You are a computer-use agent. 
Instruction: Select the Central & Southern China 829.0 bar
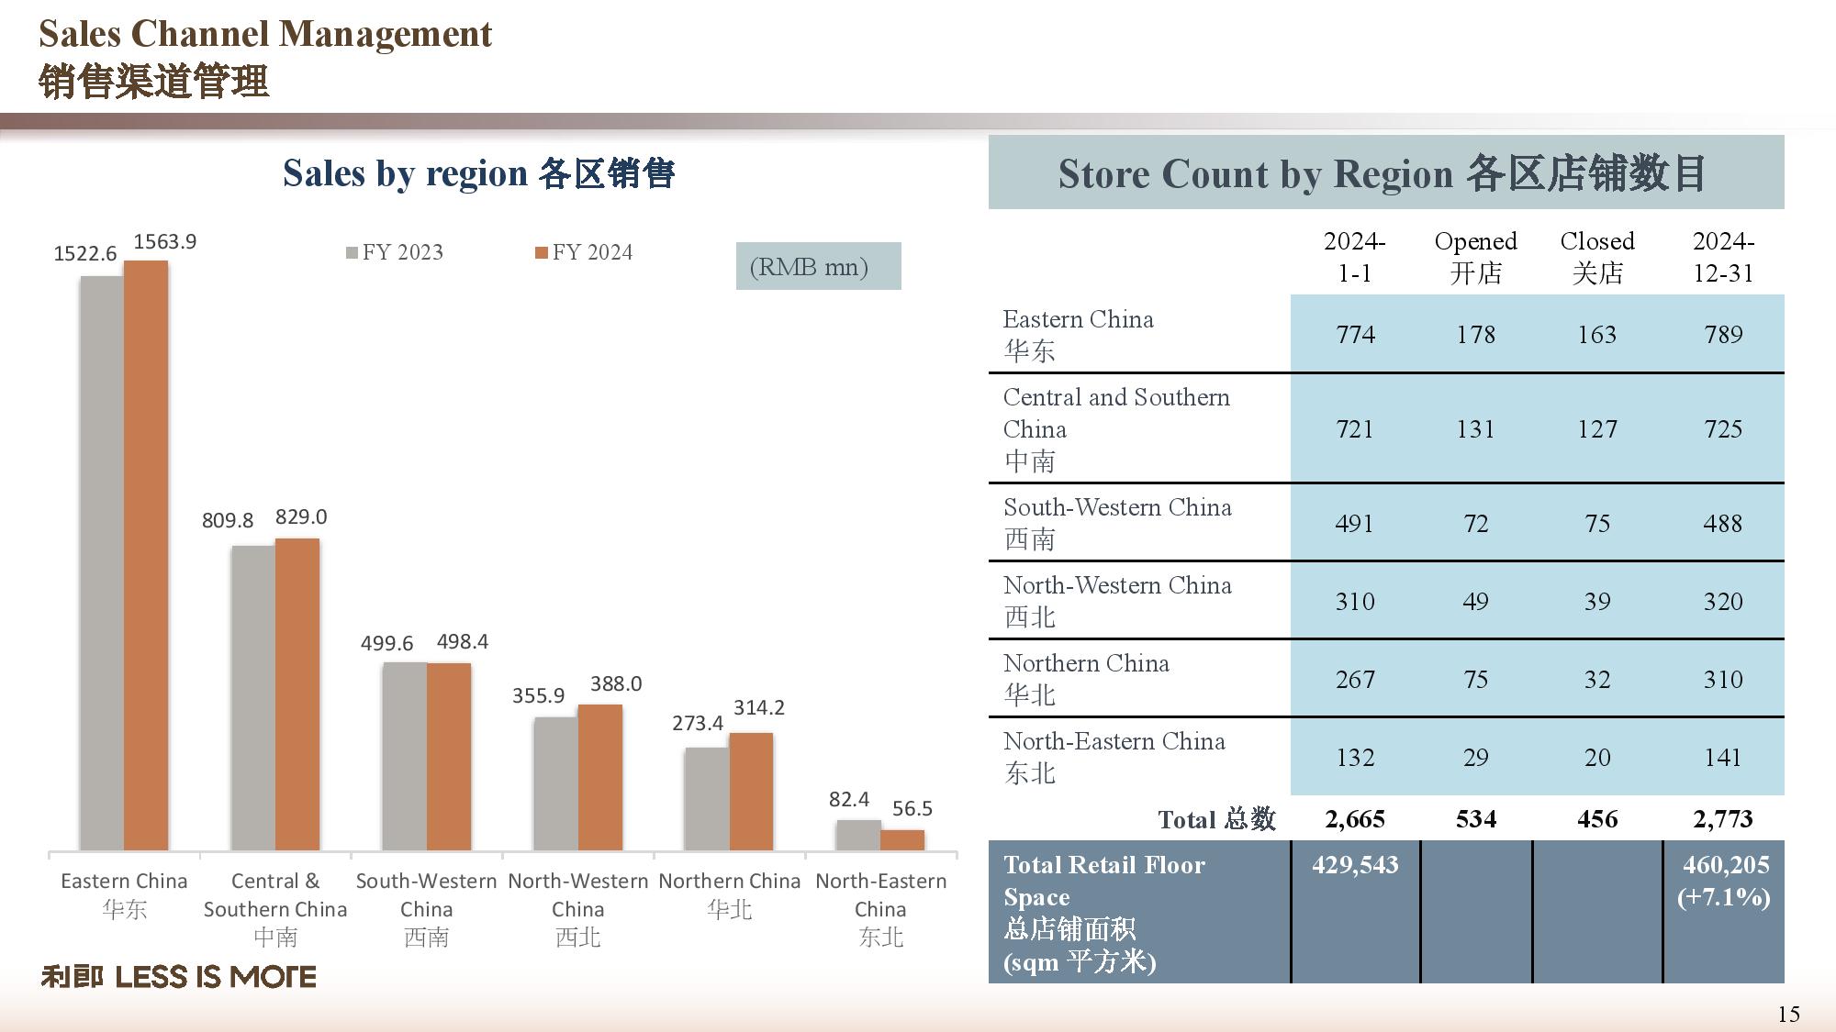tap(297, 694)
